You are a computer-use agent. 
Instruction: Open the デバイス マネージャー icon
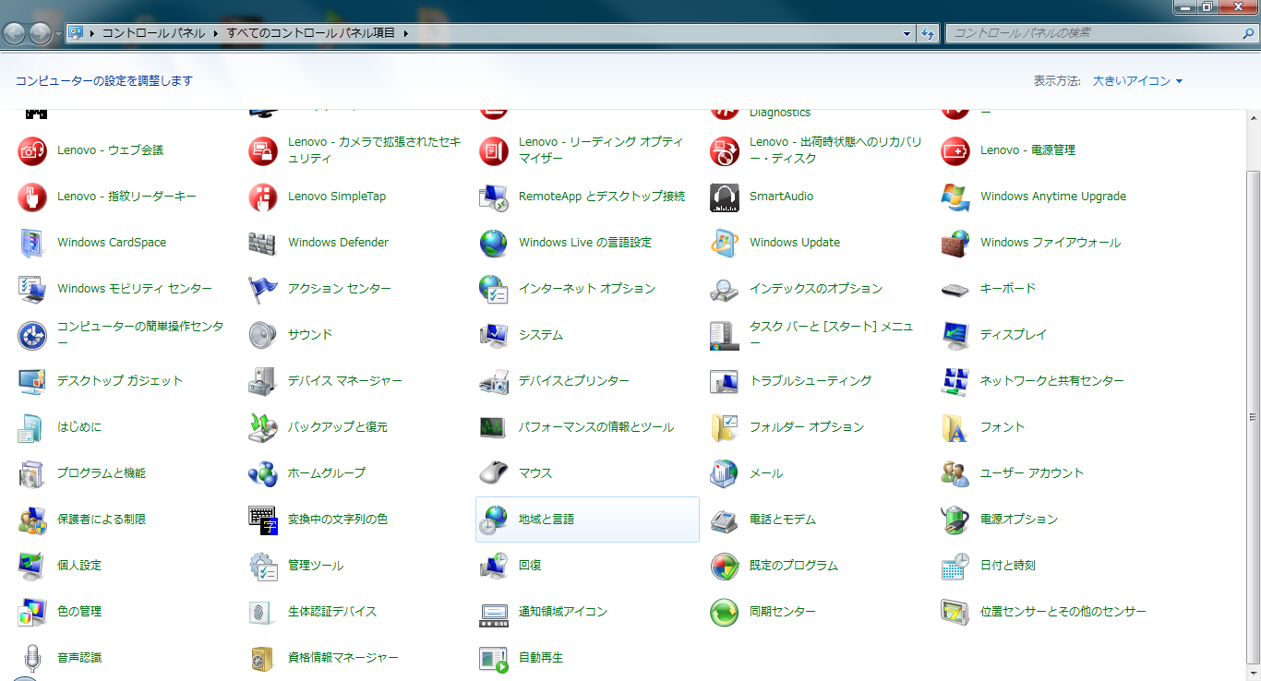pyautogui.click(x=262, y=381)
